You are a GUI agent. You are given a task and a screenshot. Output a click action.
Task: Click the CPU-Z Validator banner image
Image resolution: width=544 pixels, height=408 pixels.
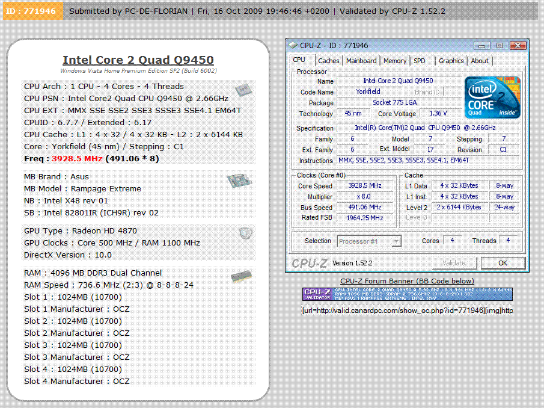(408, 294)
